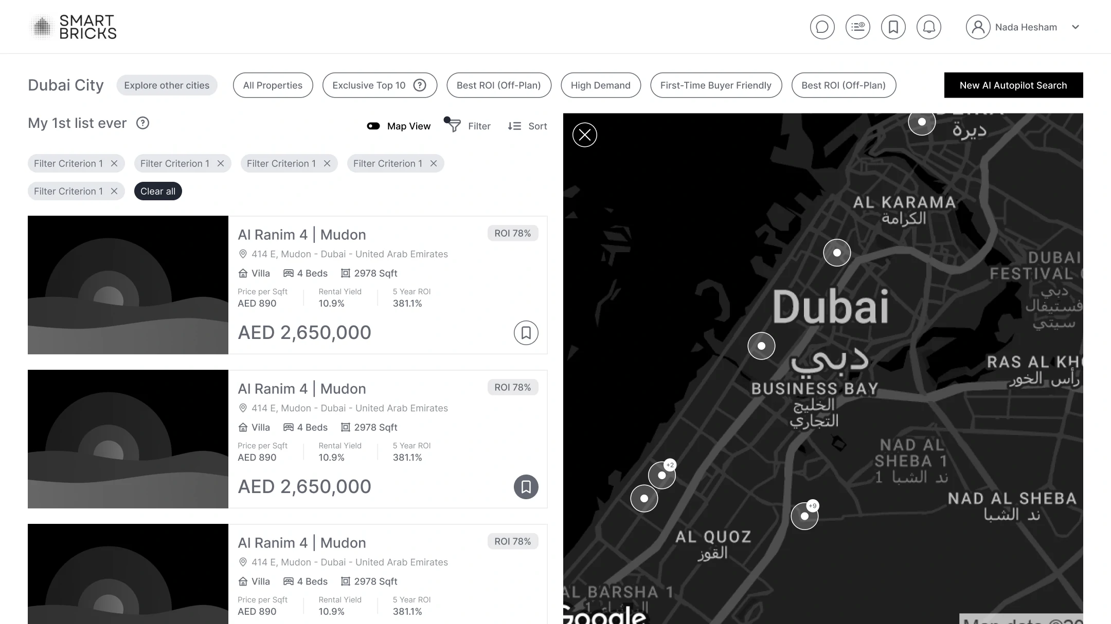Open second Al Ranim 4 property thumbnail
Screen dimensions: 1111x624
(x=128, y=439)
